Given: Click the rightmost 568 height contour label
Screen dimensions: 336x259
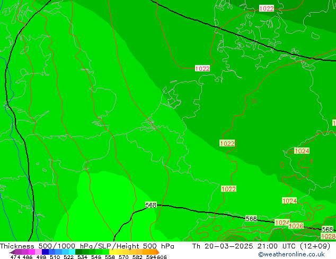Looking at the screenshot, I should tap(328, 229).
